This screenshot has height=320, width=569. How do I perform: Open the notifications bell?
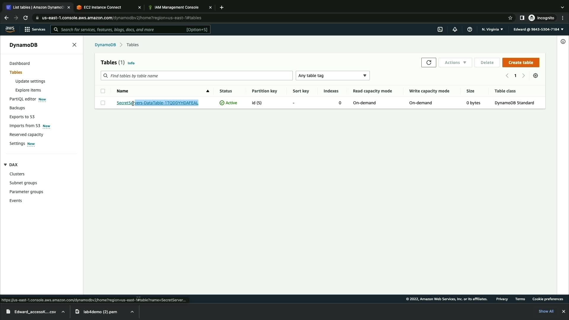click(x=455, y=29)
